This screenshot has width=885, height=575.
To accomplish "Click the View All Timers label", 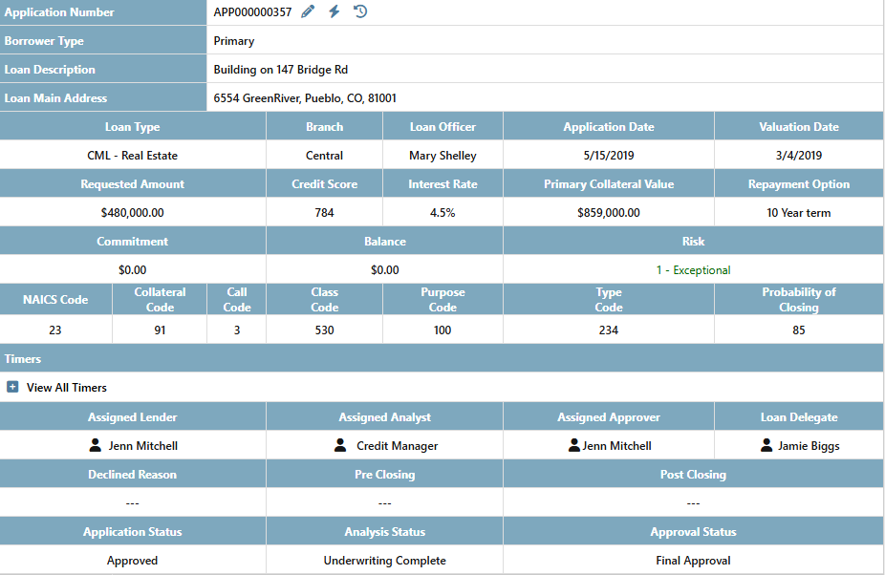I will (67, 388).
